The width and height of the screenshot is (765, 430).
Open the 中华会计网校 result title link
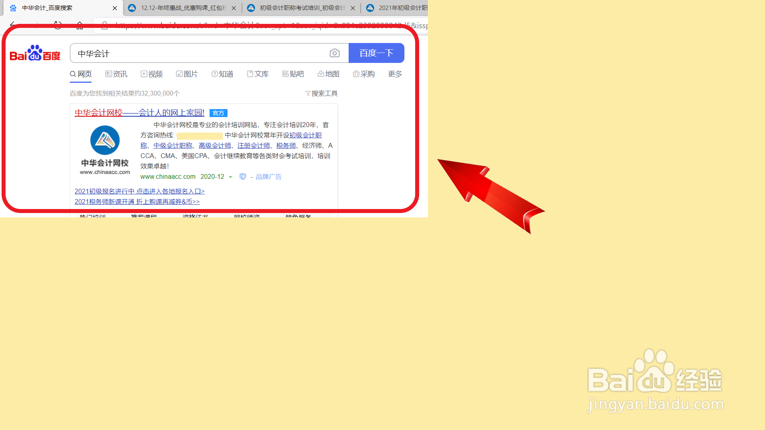(x=139, y=113)
